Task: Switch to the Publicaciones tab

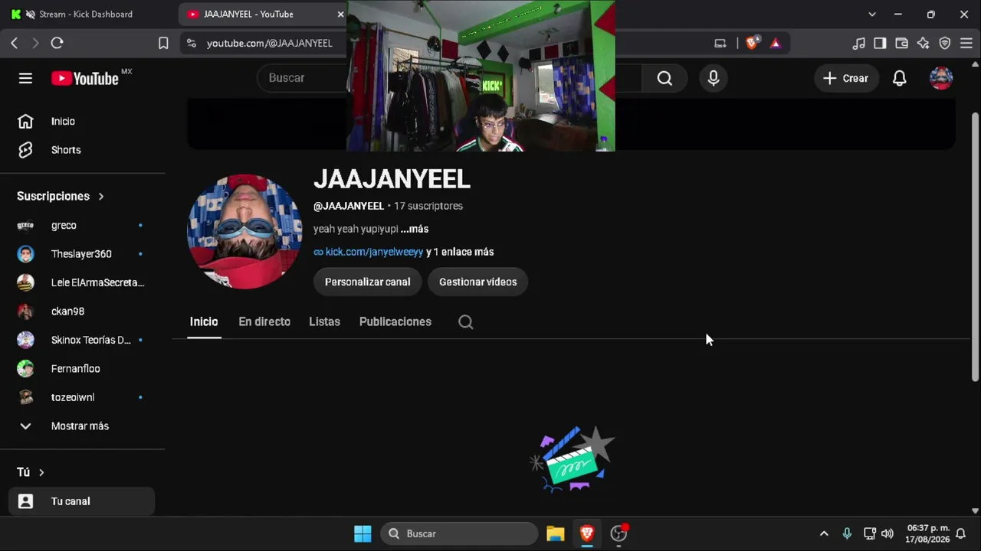Action: (x=395, y=321)
